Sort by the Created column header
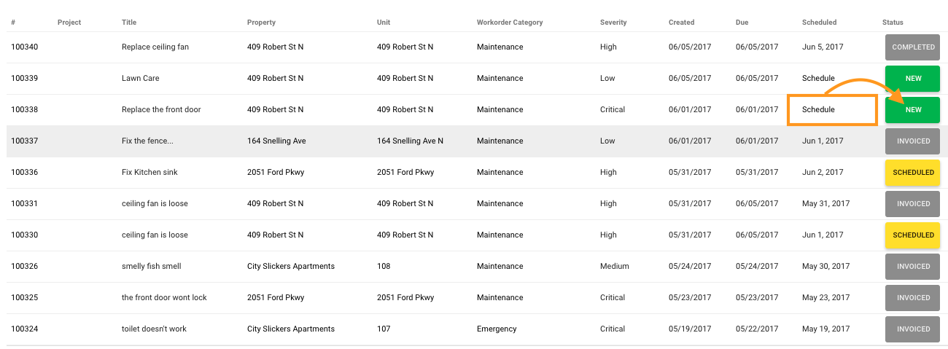 681,23
